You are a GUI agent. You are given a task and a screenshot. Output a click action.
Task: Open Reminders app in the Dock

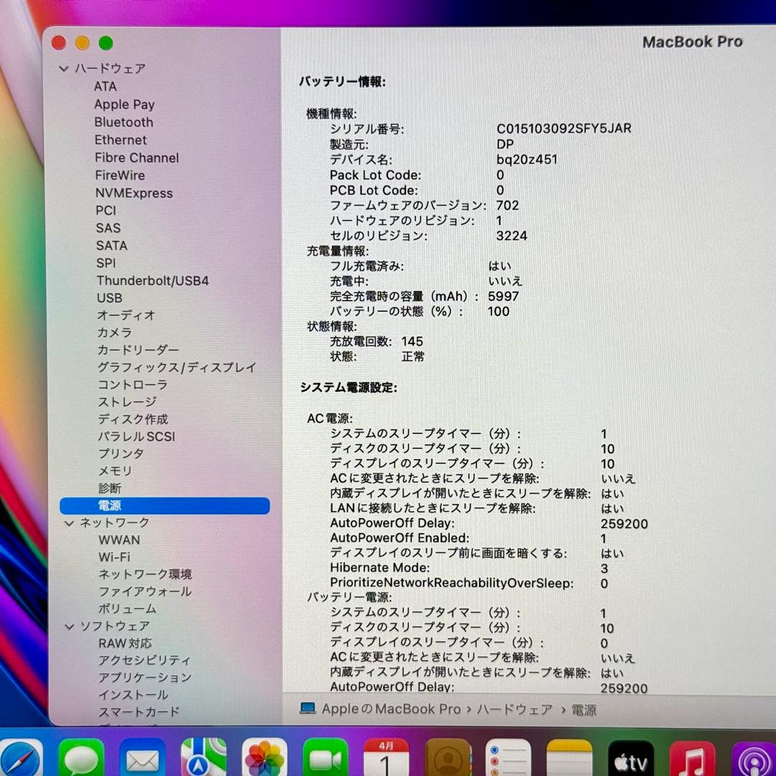tap(508, 757)
